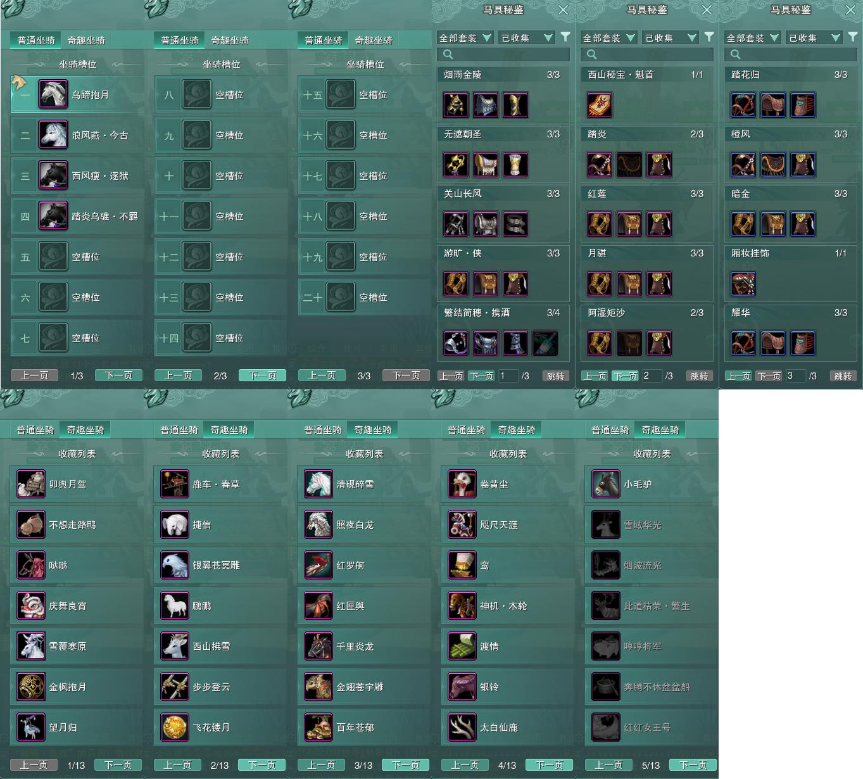Click the 卷黄尘 chicken mount icon
863x779 pixels.
462,484
